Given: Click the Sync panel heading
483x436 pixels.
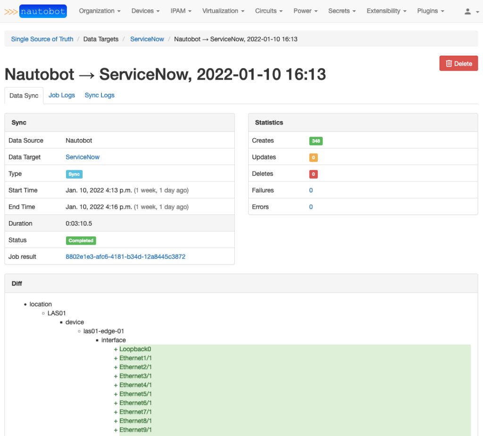Looking at the screenshot, I should (19, 123).
